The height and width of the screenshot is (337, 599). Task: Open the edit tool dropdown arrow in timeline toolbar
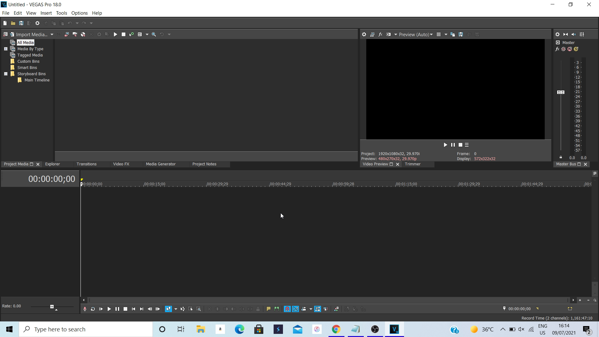click(176, 309)
